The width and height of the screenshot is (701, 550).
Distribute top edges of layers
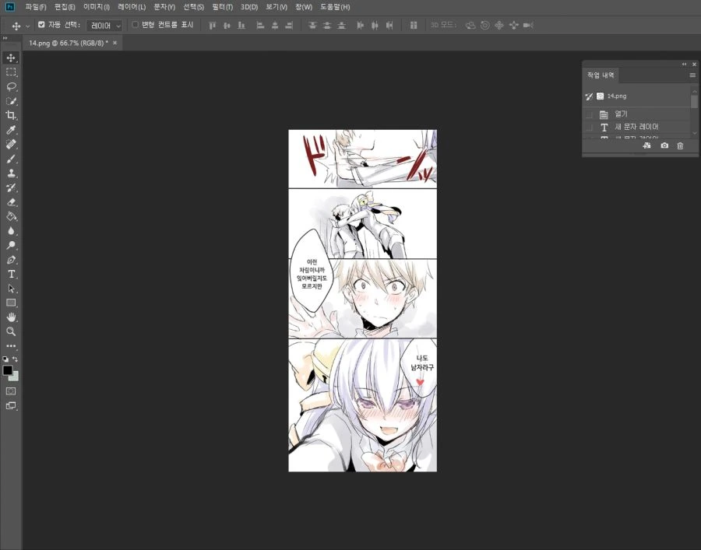click(x=312, y=26)
